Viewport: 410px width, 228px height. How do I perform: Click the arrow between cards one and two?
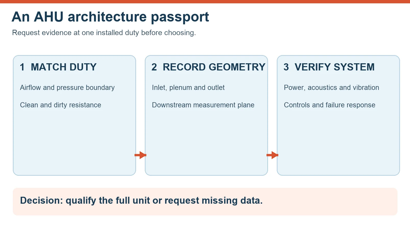tap(140, 155)
